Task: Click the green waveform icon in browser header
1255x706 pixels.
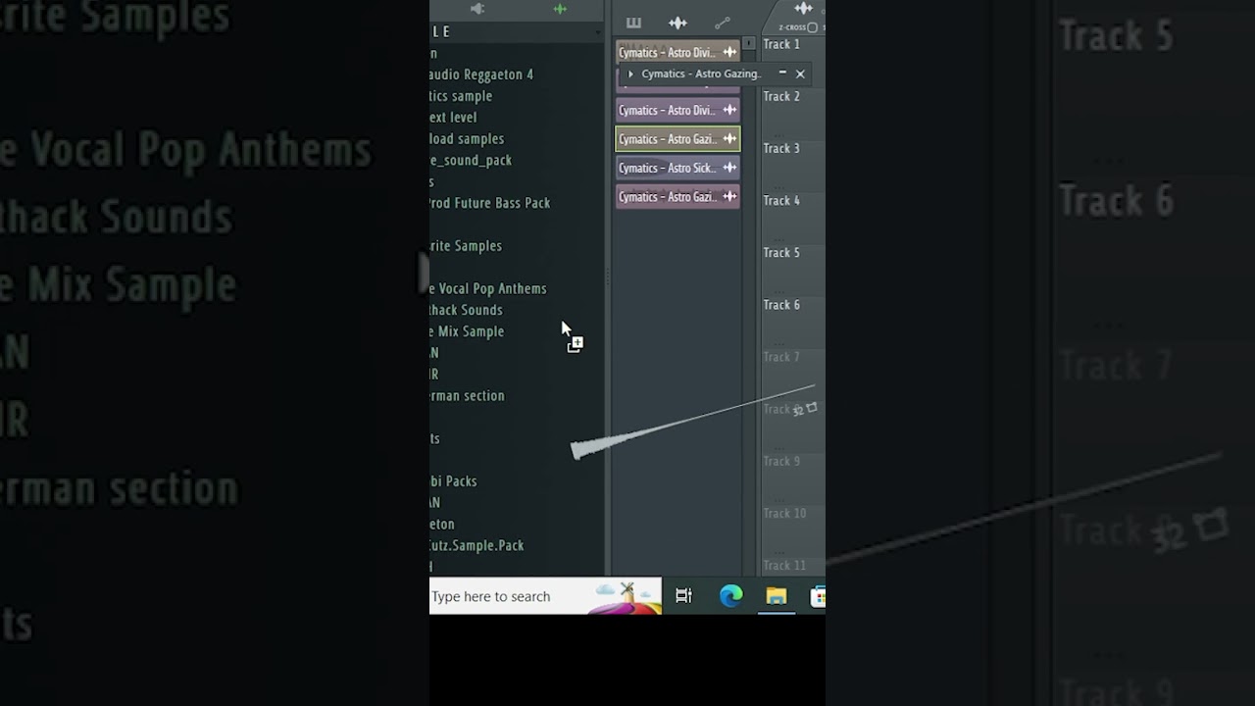Action: pos(560,9)
